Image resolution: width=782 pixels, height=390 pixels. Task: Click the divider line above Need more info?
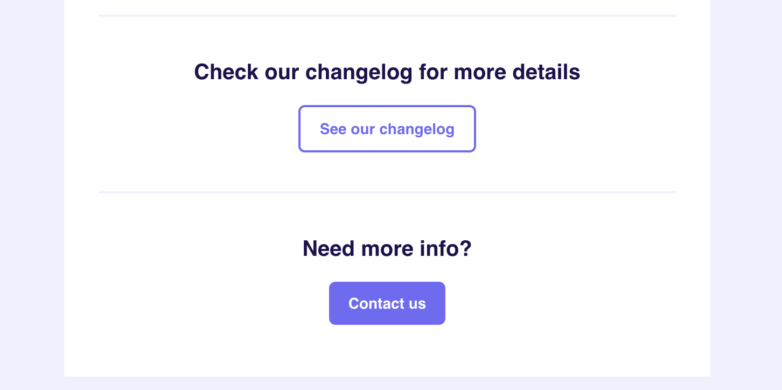(387, 192)
